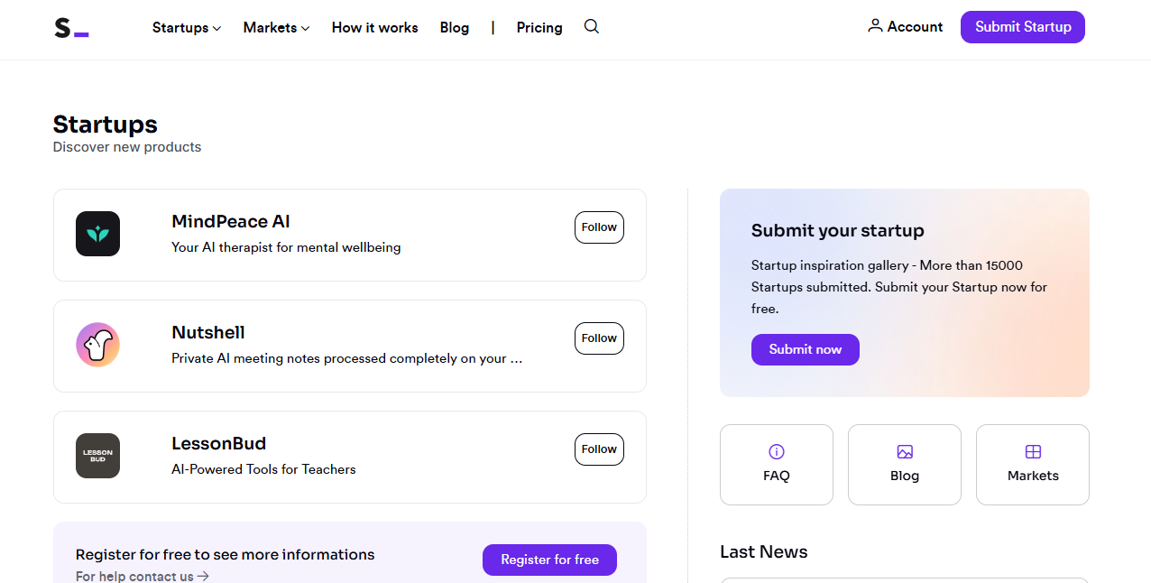Click the Submit Startup button

point(1023,27)
